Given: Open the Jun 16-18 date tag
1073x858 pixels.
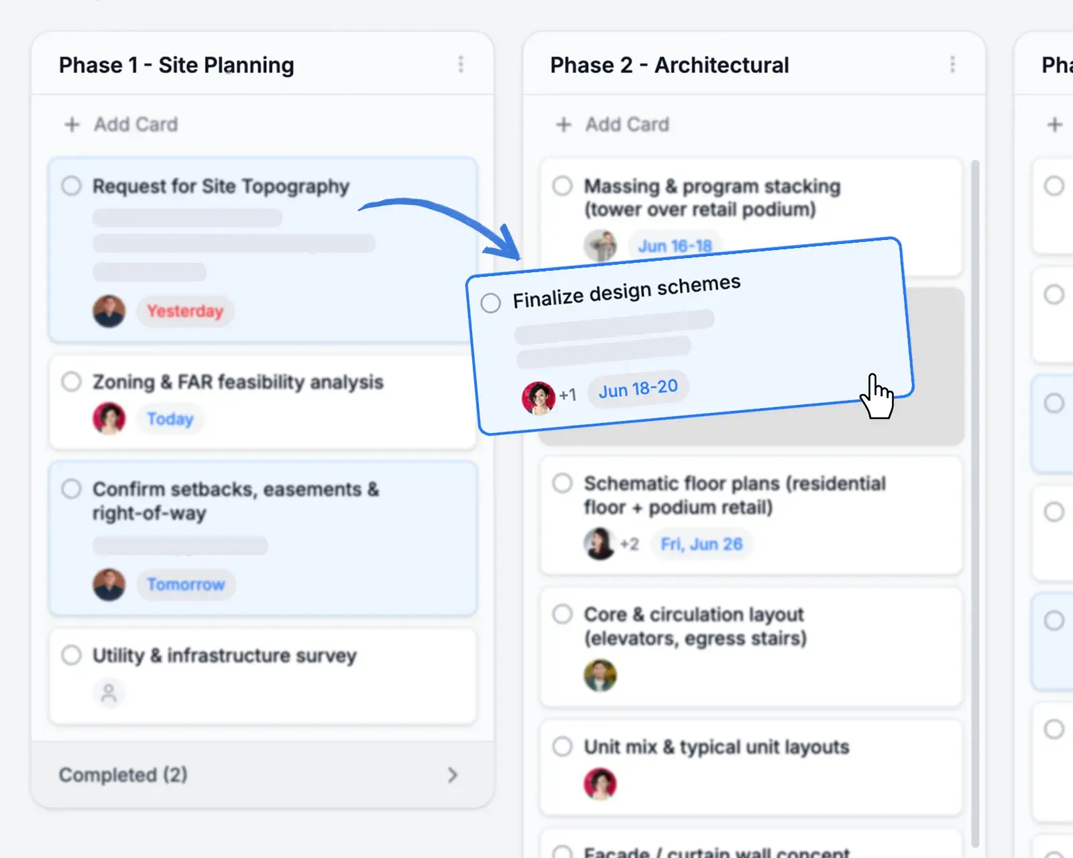Looking at the screenshot, I should pos(675,246).
